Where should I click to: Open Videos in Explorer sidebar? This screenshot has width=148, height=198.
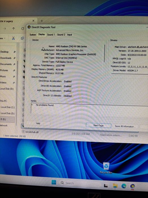point(3,83)
